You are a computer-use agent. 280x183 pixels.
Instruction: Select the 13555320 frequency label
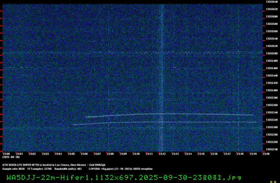pos(272,120)
